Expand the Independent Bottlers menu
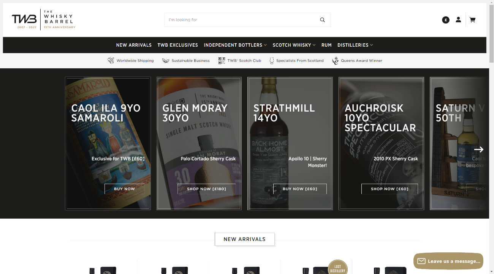This screenshot has width=494, height=274. (x=235, y=45)
